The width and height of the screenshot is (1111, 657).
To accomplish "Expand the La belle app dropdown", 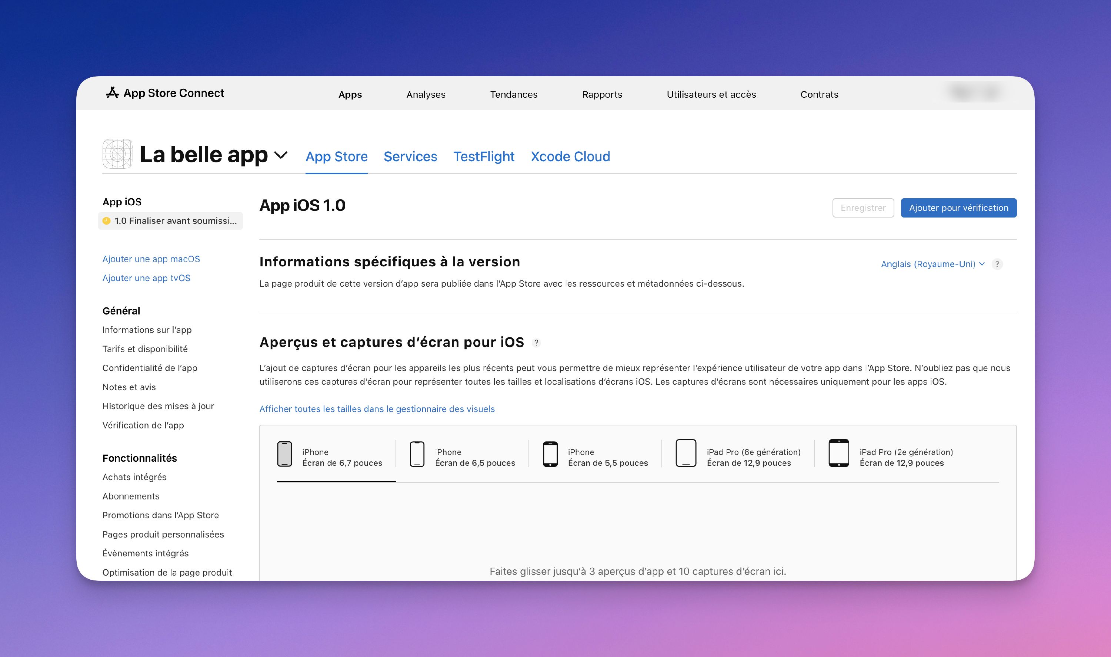I will (281, 156).
